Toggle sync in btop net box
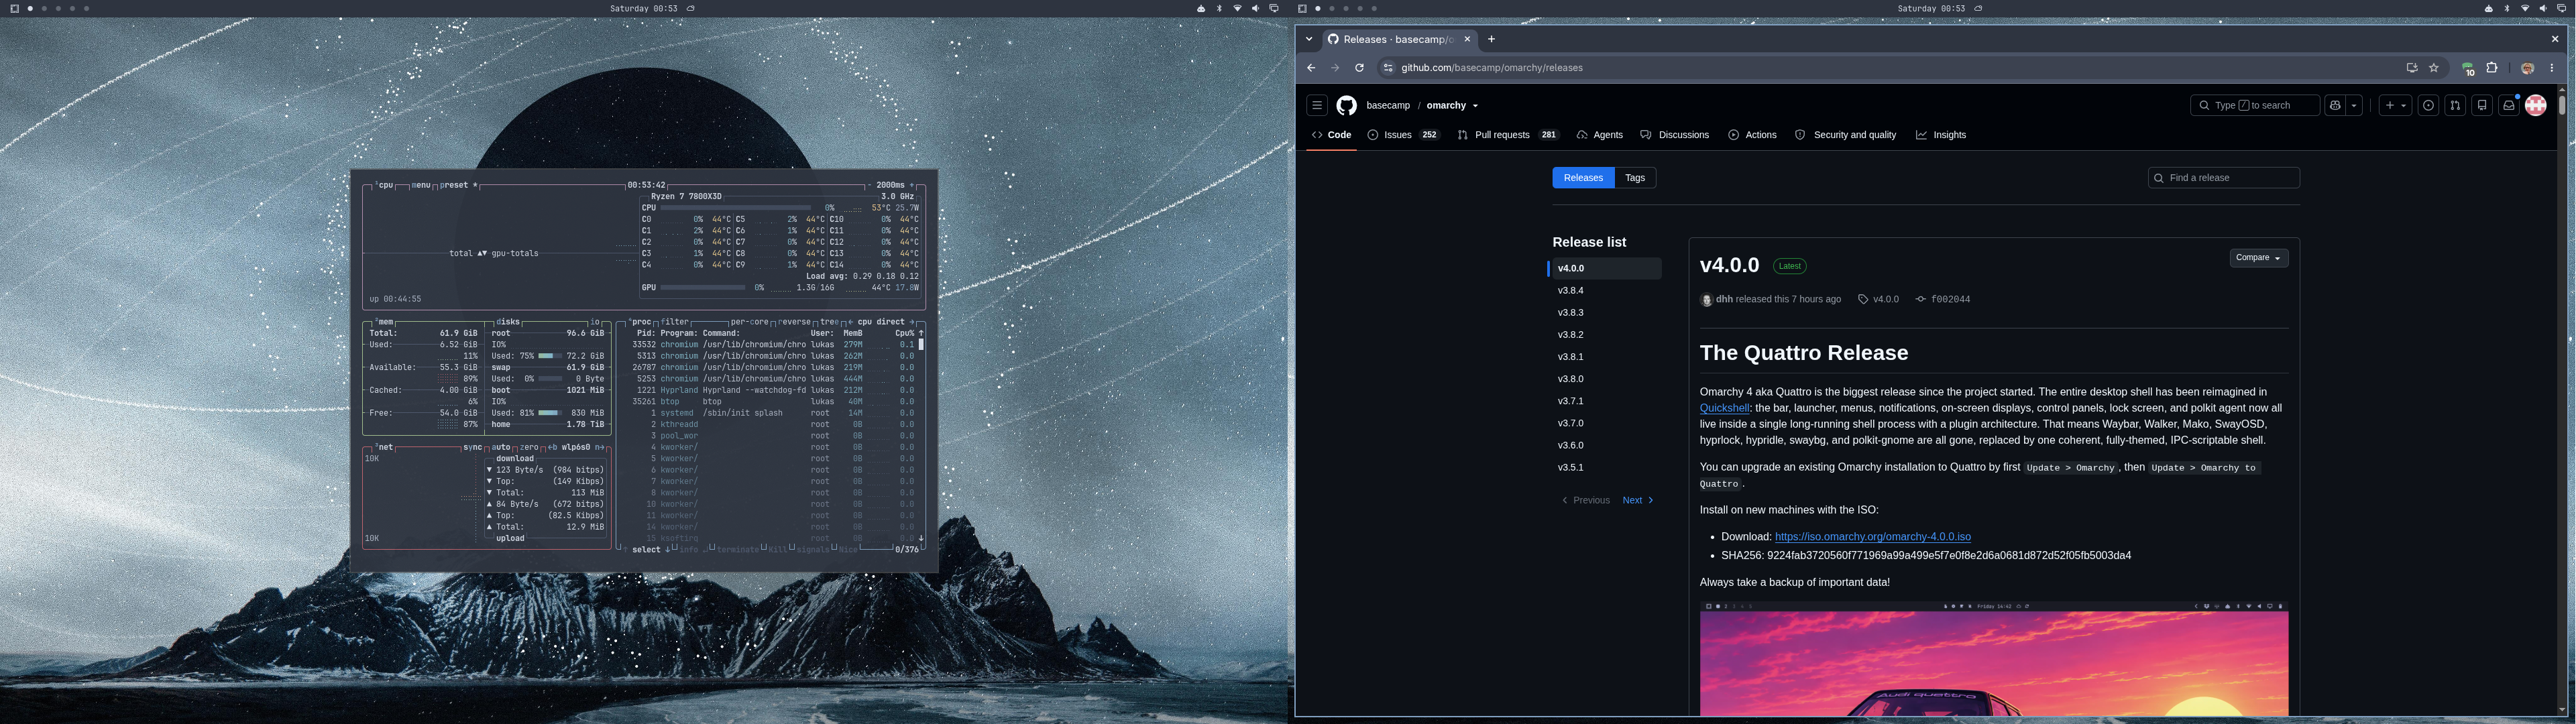This screenshot has height=724, width=2576. point(472,447)
